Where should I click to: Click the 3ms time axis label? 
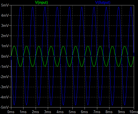point(48,112)
